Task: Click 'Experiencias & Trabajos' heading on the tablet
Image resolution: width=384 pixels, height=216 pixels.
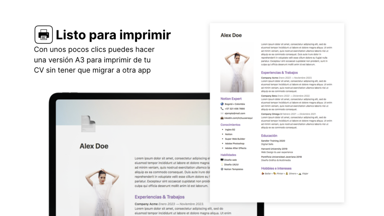Action: [x=159, y=197]
